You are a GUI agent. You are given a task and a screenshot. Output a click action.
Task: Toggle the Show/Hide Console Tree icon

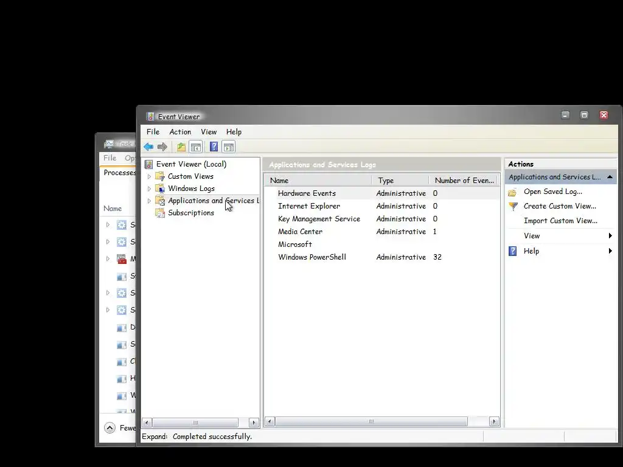pyautogui.click(x=196, y=147)
